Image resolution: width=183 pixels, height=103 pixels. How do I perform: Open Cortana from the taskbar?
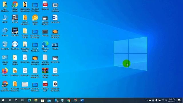click(16, 100)
